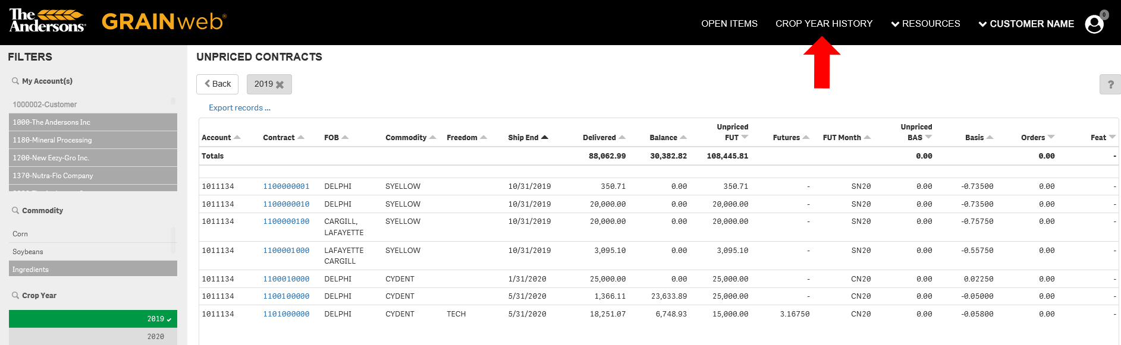Toggle Ingredients commodity filter
1121x345 pixels.
[x=93, y=268]
